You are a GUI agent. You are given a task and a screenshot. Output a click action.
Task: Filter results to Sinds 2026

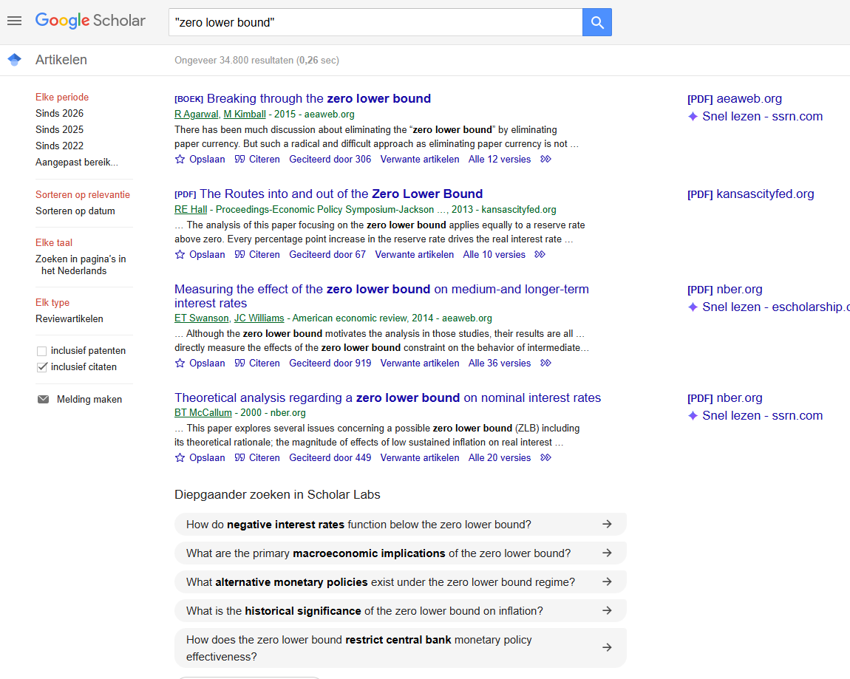(60, 113)
